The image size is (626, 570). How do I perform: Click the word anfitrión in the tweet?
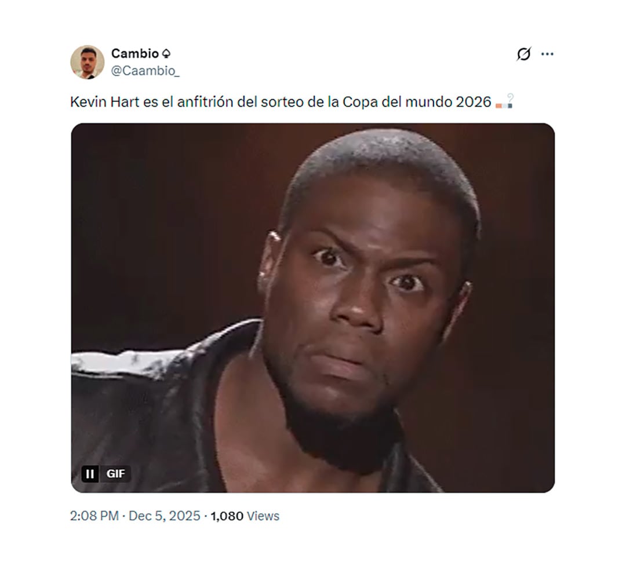(x=205, y=102)
